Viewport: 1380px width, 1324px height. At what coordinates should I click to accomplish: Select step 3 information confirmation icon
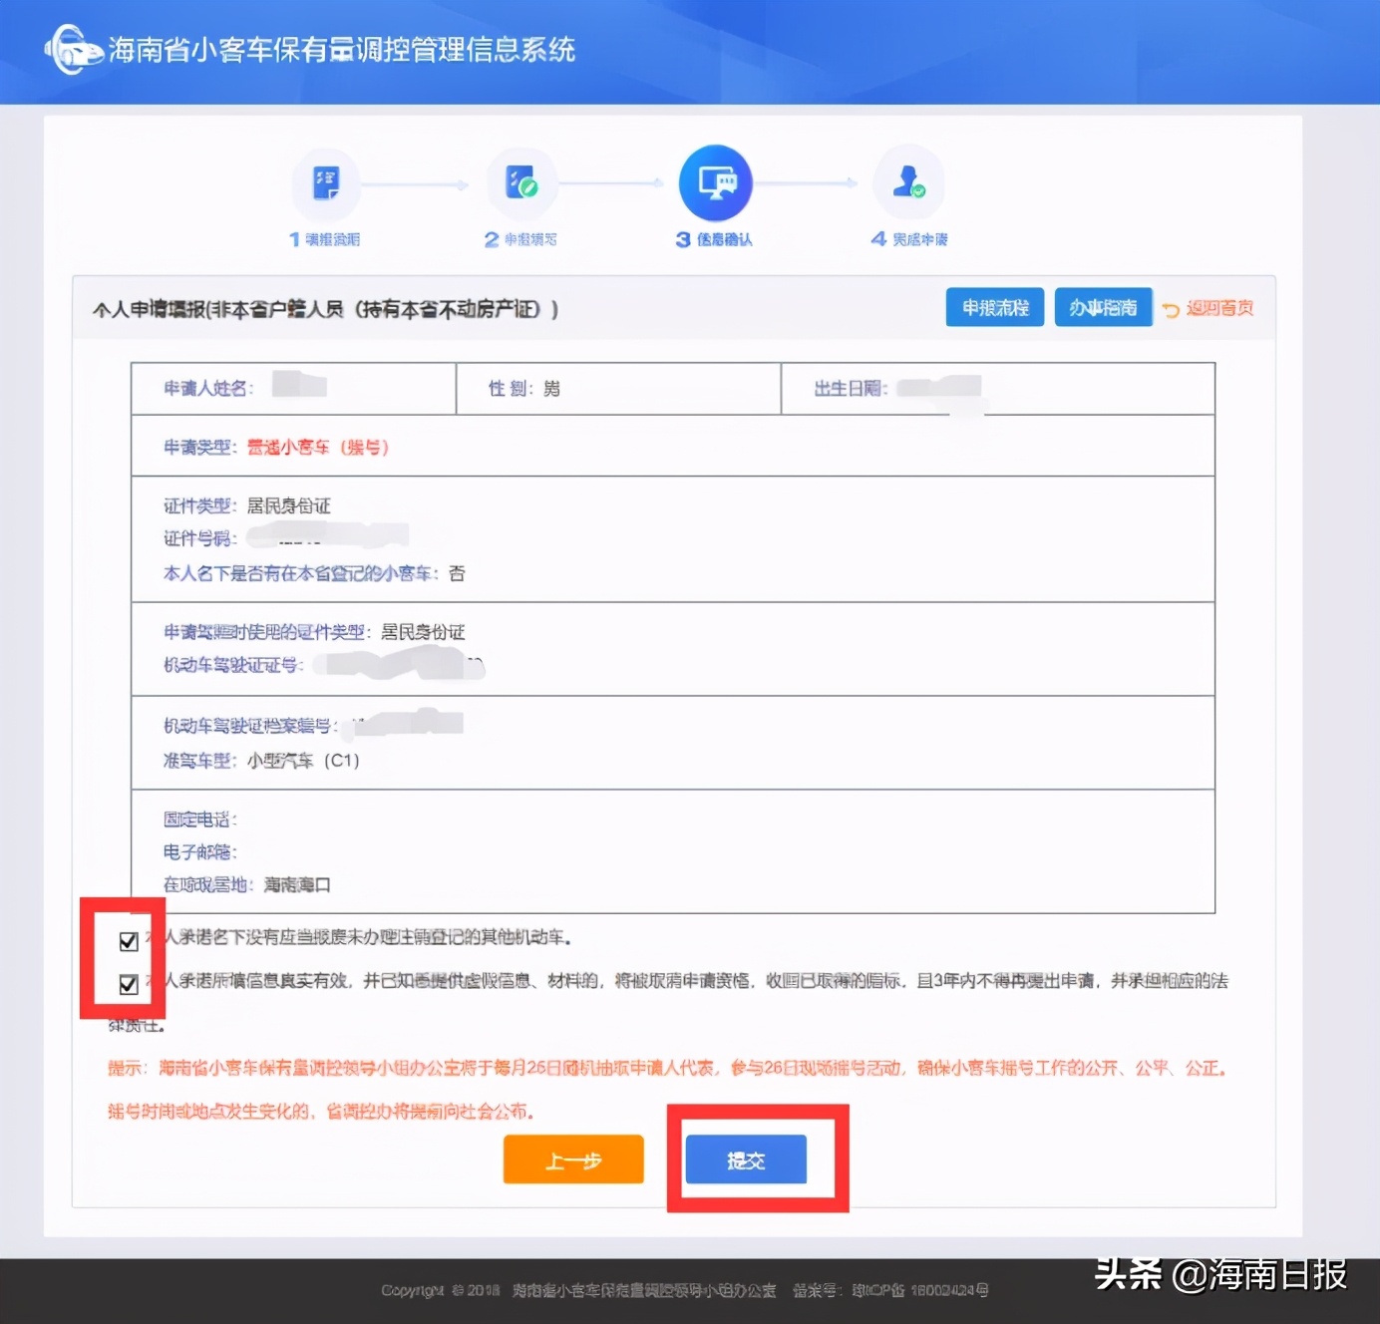click(x=716, y=183)
